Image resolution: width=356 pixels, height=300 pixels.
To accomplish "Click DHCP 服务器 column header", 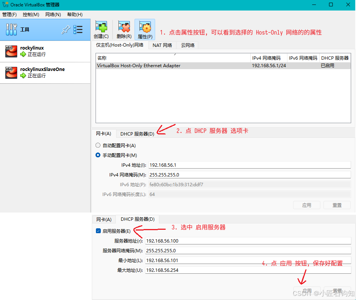I will 335,58.
